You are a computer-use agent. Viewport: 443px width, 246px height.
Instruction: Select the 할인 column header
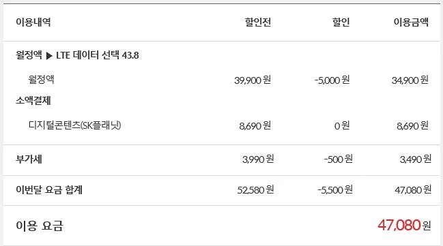pyautogui.click(x=341, y=22)
